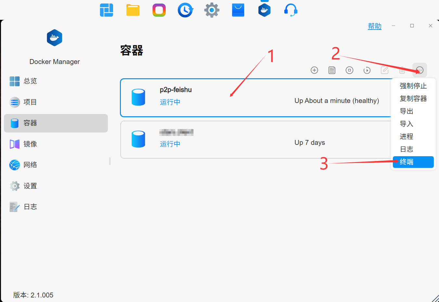Open the more actions ellipsis button
This screenshot has width=439, height=302.
tap(420, 70)
